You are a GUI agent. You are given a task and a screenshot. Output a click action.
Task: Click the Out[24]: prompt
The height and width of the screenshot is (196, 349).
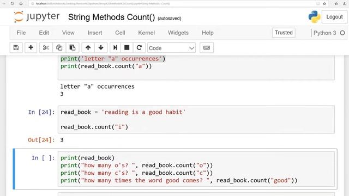[41, 140]
